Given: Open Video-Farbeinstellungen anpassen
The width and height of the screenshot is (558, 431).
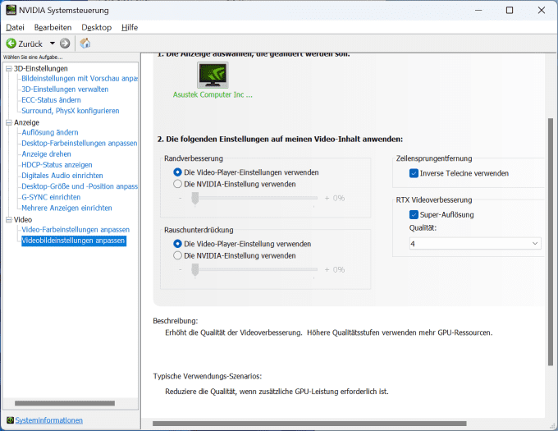Looking at the screenshot, I should point(75,230).
